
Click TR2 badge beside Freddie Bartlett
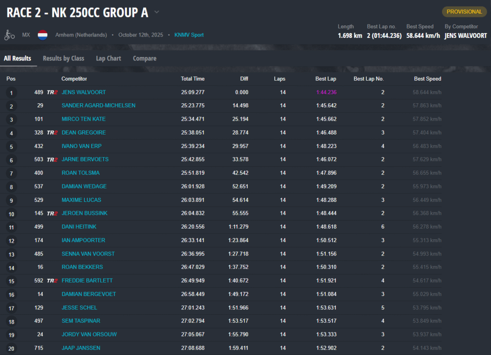pyautogui.click(x=52, y=281)
